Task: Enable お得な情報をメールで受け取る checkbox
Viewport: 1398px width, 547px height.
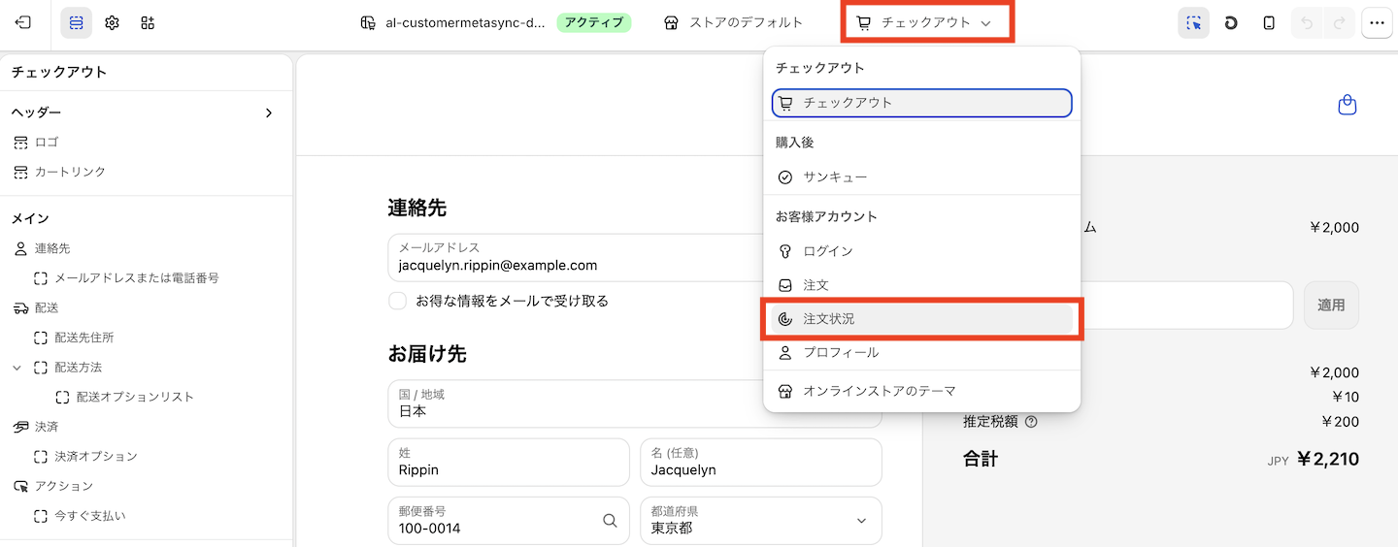Action: coord(397,301)
